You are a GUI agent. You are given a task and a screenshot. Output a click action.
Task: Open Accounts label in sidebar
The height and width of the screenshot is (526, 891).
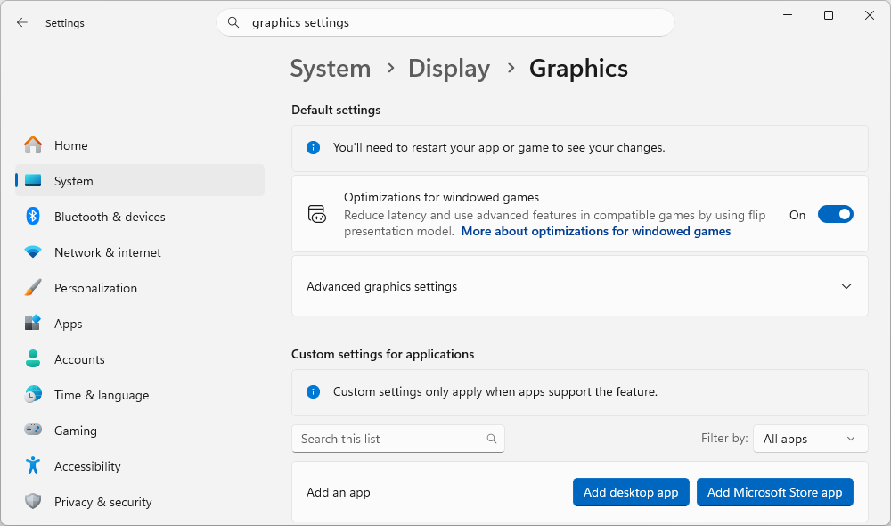coord(79,359)
